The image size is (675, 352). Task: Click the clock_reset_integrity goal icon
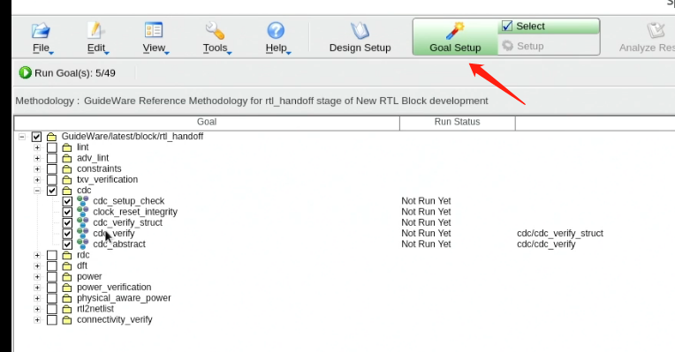(x=83, y=212)
